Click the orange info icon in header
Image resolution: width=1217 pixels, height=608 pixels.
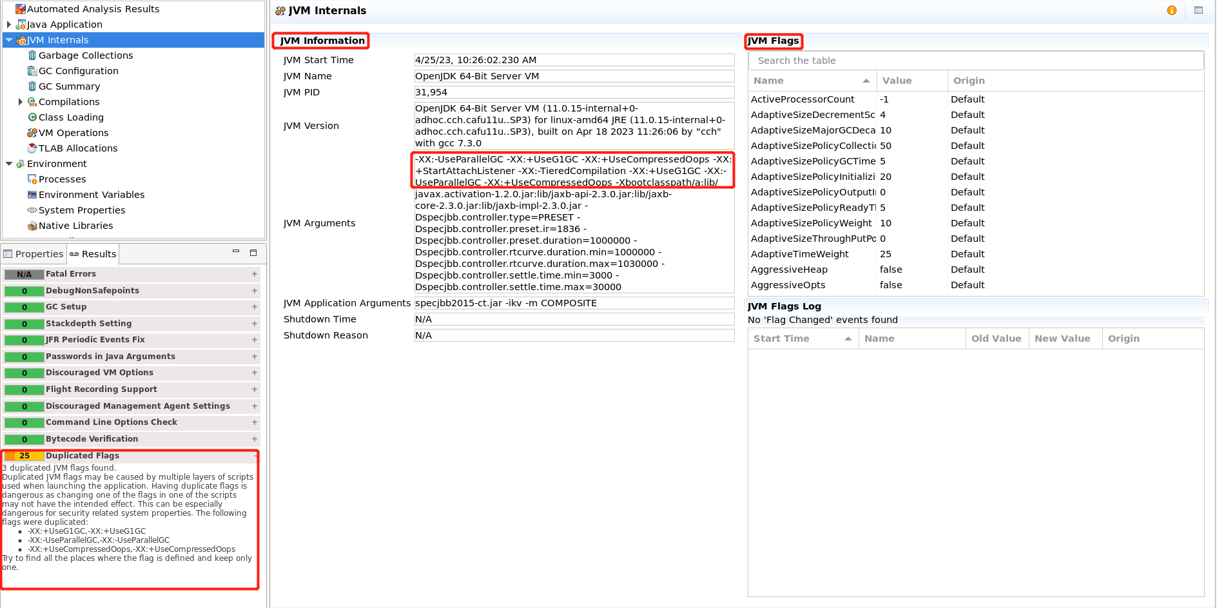(1172, 10)
